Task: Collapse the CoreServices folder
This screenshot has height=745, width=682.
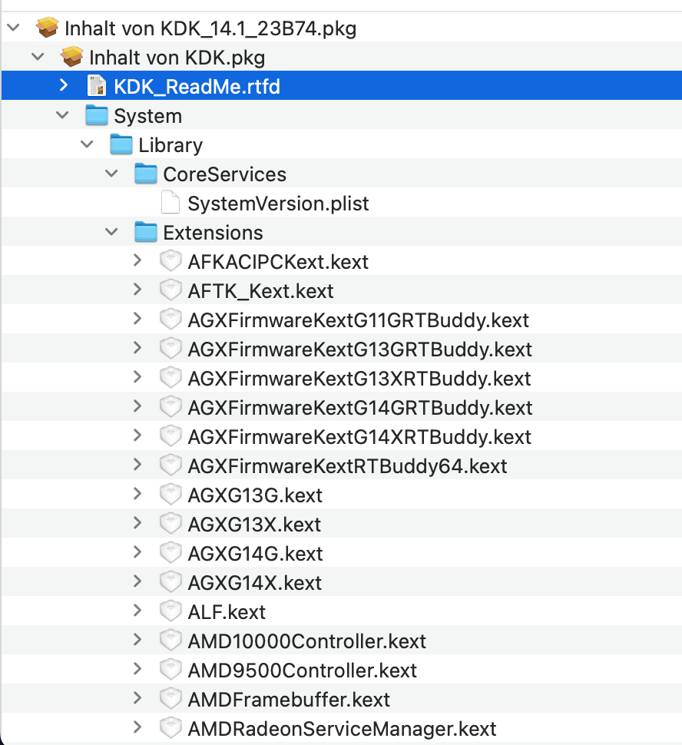Action: [111, 174]
